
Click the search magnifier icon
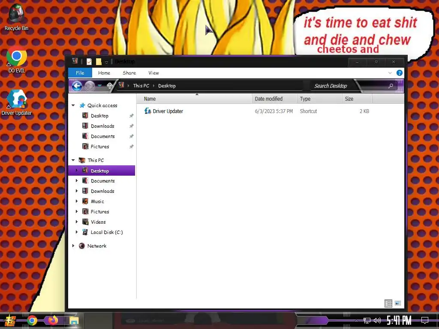click(x=391, y=86)
